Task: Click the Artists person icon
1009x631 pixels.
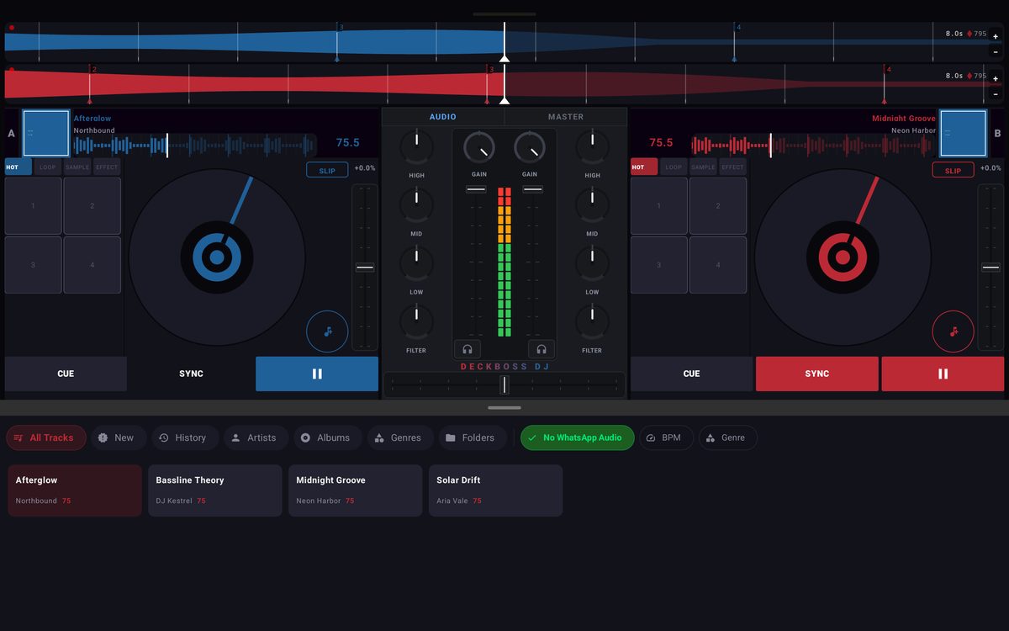Action: click(235, 437)
